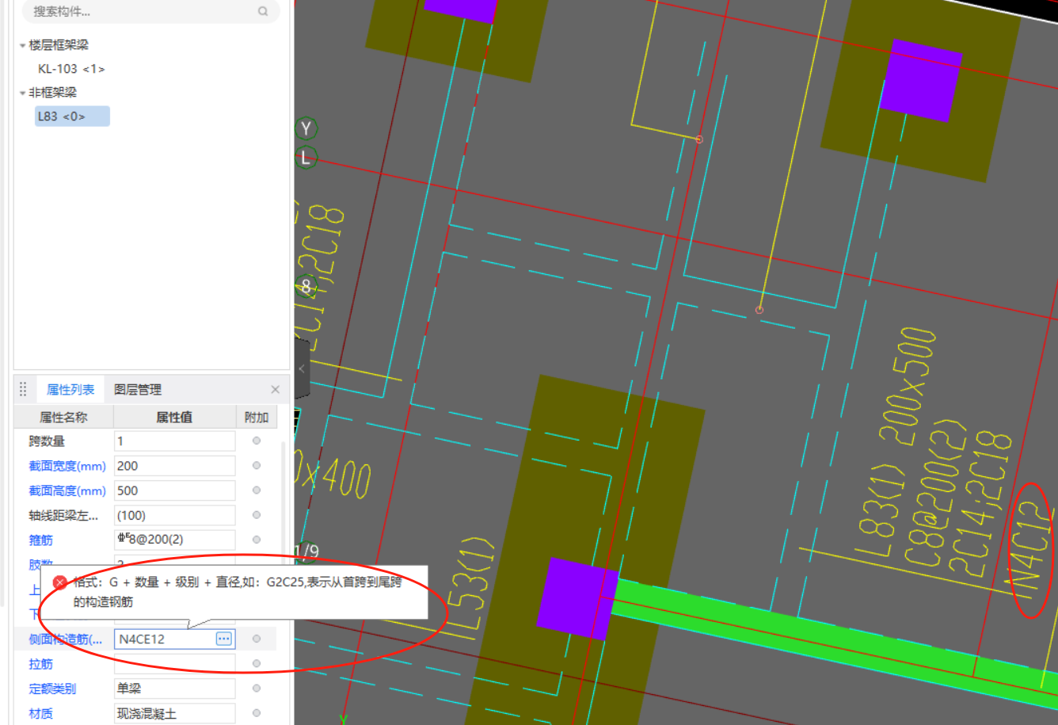Toggle the 附加 option for 截面宽度(mm)

click(257, 466)
